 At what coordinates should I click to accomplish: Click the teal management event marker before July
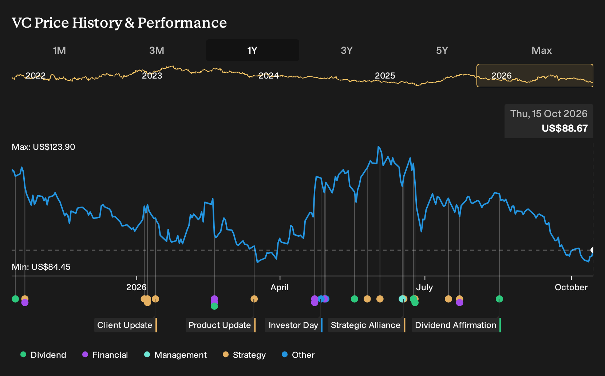coord(402,299)
